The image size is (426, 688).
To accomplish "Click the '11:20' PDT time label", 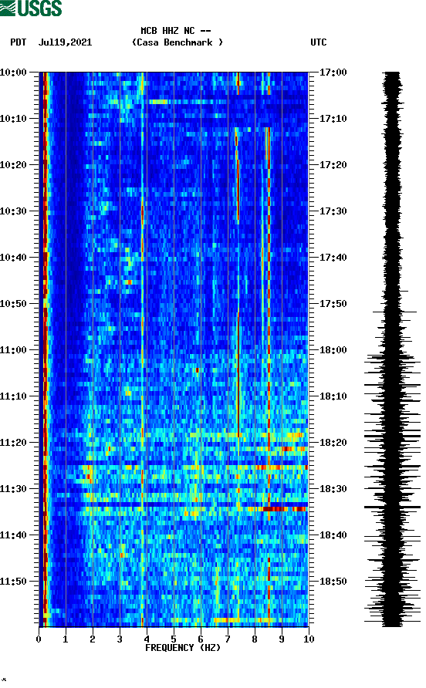I will (13, 442).
